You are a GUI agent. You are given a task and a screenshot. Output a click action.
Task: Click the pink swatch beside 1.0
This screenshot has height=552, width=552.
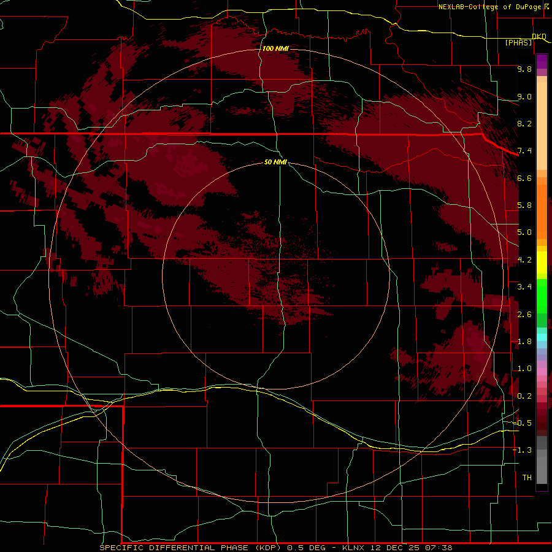pyautogui.click(x=542, y=371)
